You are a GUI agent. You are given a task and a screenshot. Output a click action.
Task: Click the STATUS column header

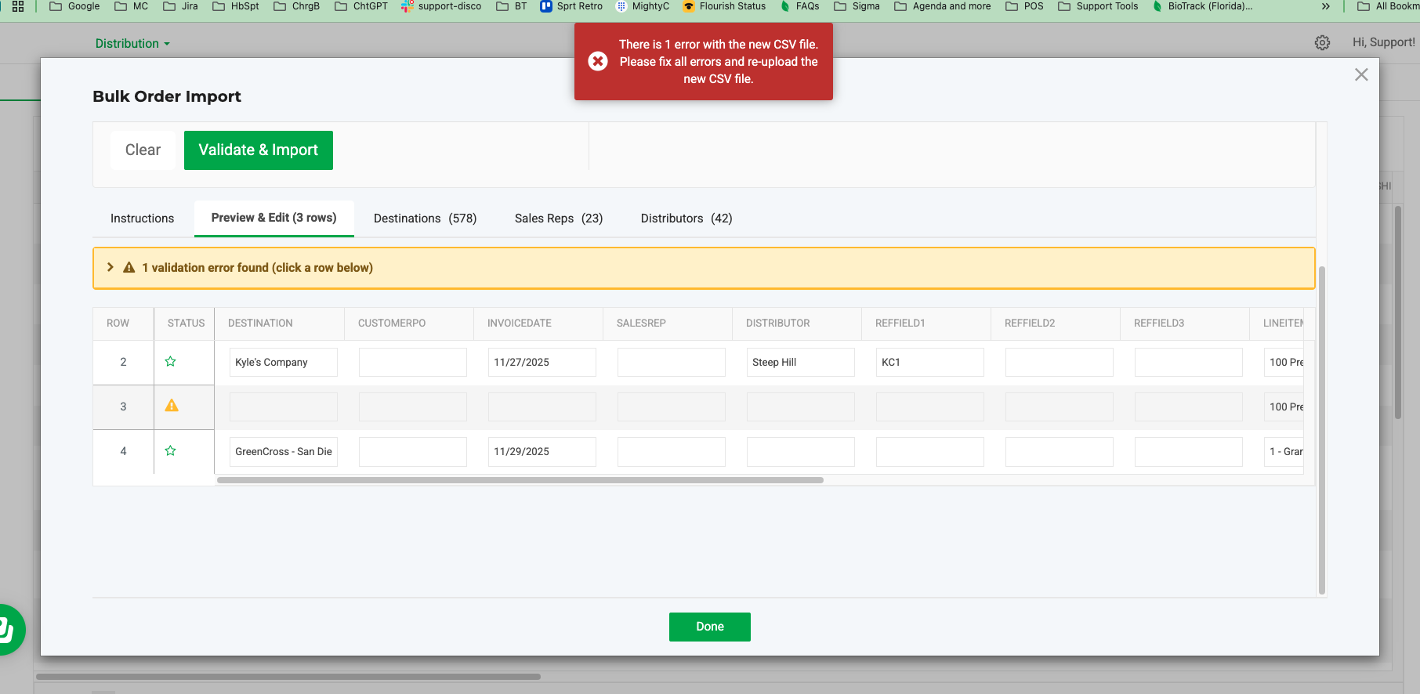[x=186, y=324]
